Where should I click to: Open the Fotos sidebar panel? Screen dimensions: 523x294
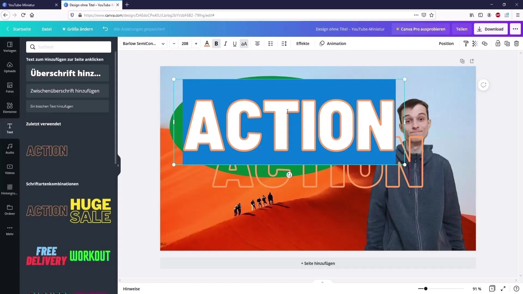(x=10, y=88)
